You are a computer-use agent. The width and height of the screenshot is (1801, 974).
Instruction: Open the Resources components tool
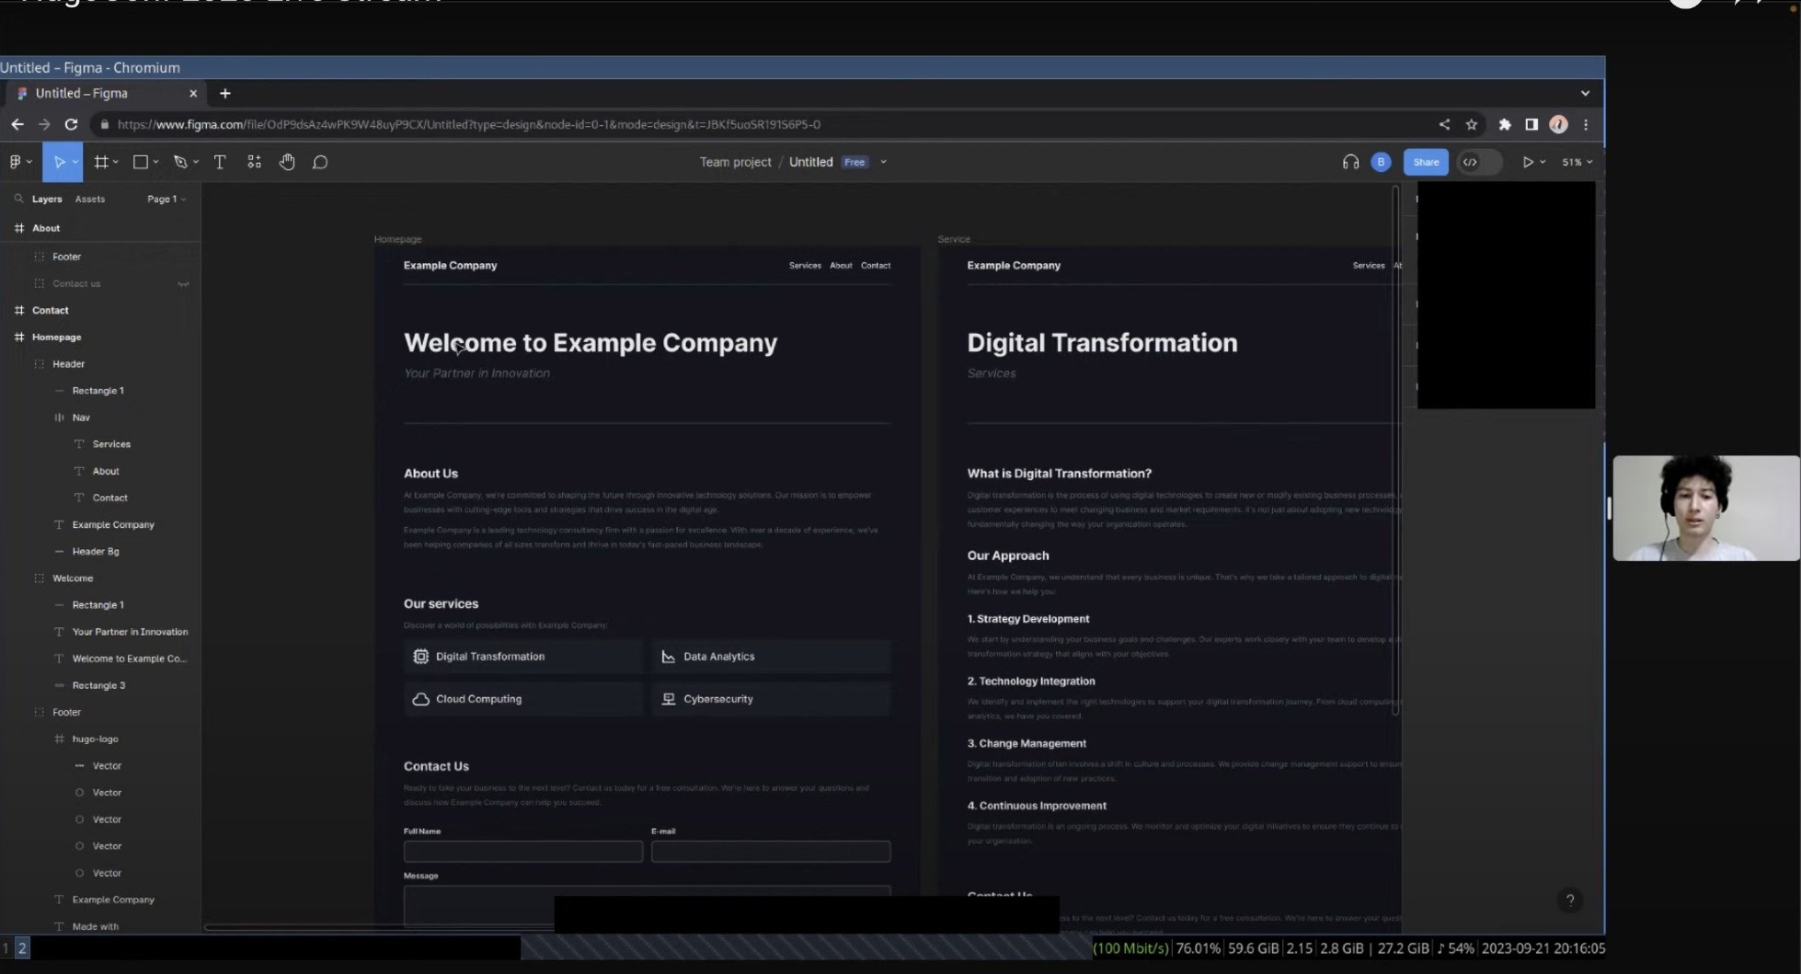coord(254,162)
